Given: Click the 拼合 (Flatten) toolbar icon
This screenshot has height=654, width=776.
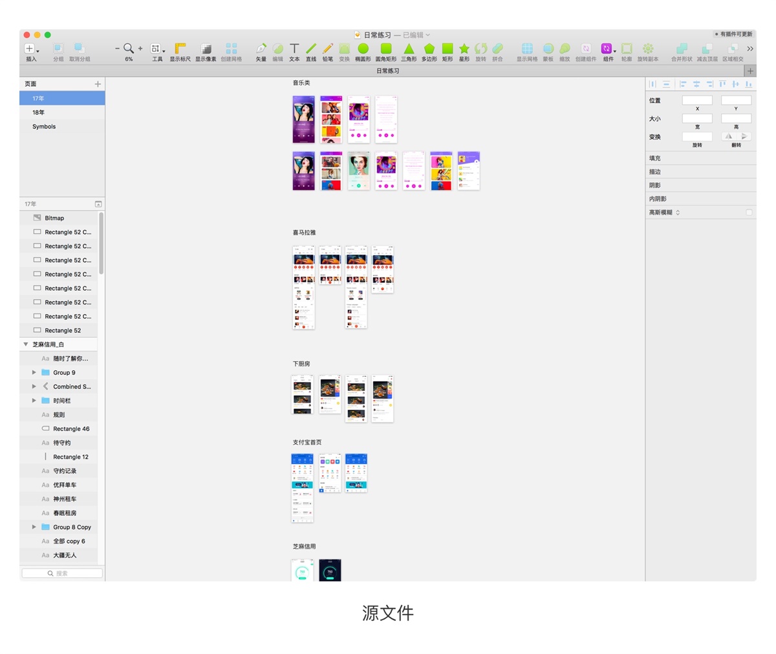Looking at the screenshot, I should click(497, 48).
